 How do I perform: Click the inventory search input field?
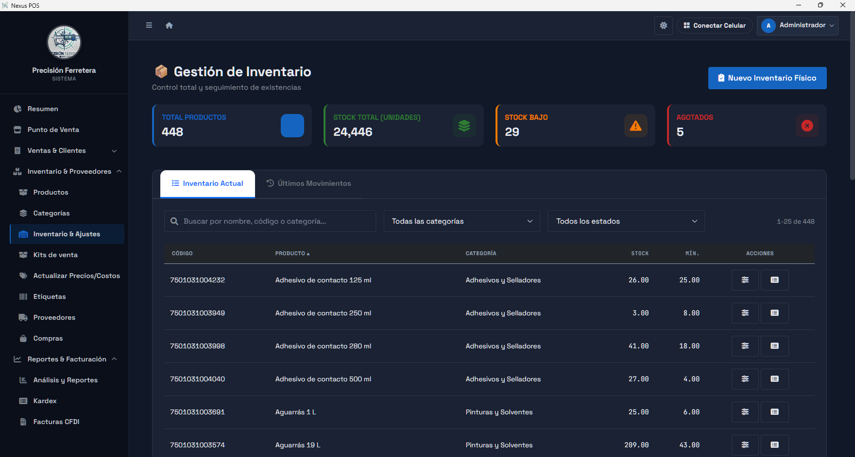tap(270, 221)
